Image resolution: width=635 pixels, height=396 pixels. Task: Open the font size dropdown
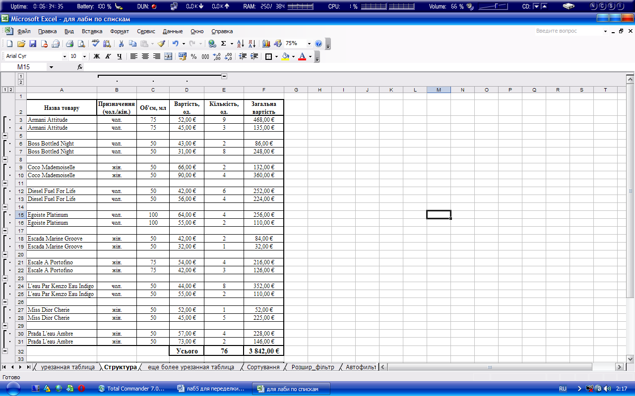click(84, 56)
